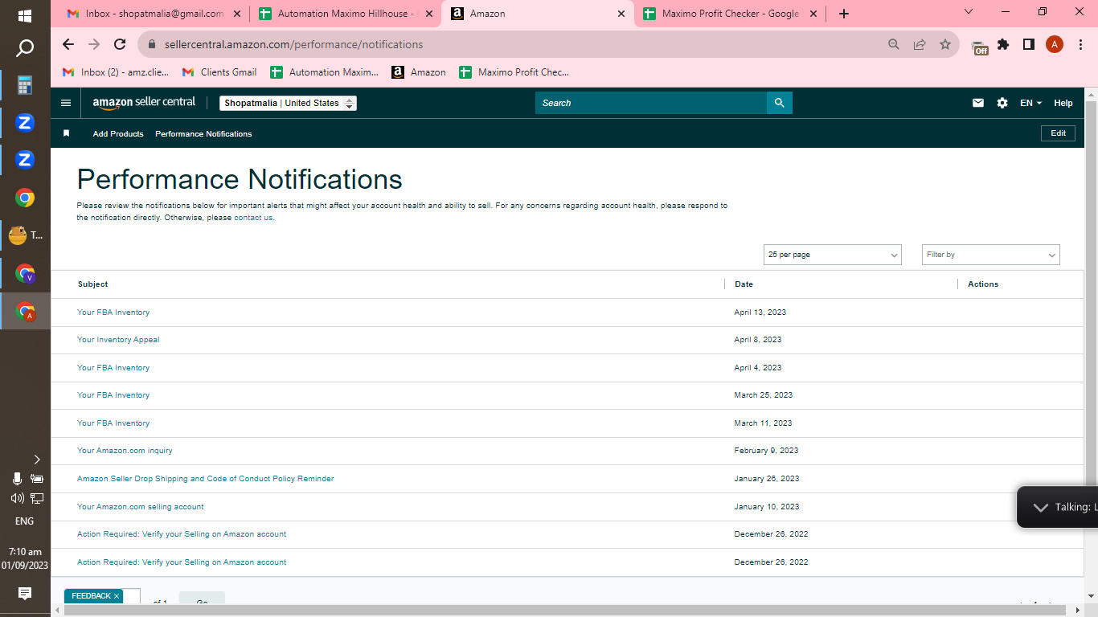Open the settings gear icon
The width and height of the screenshot is (1098, 617).
click(1002, 103)
